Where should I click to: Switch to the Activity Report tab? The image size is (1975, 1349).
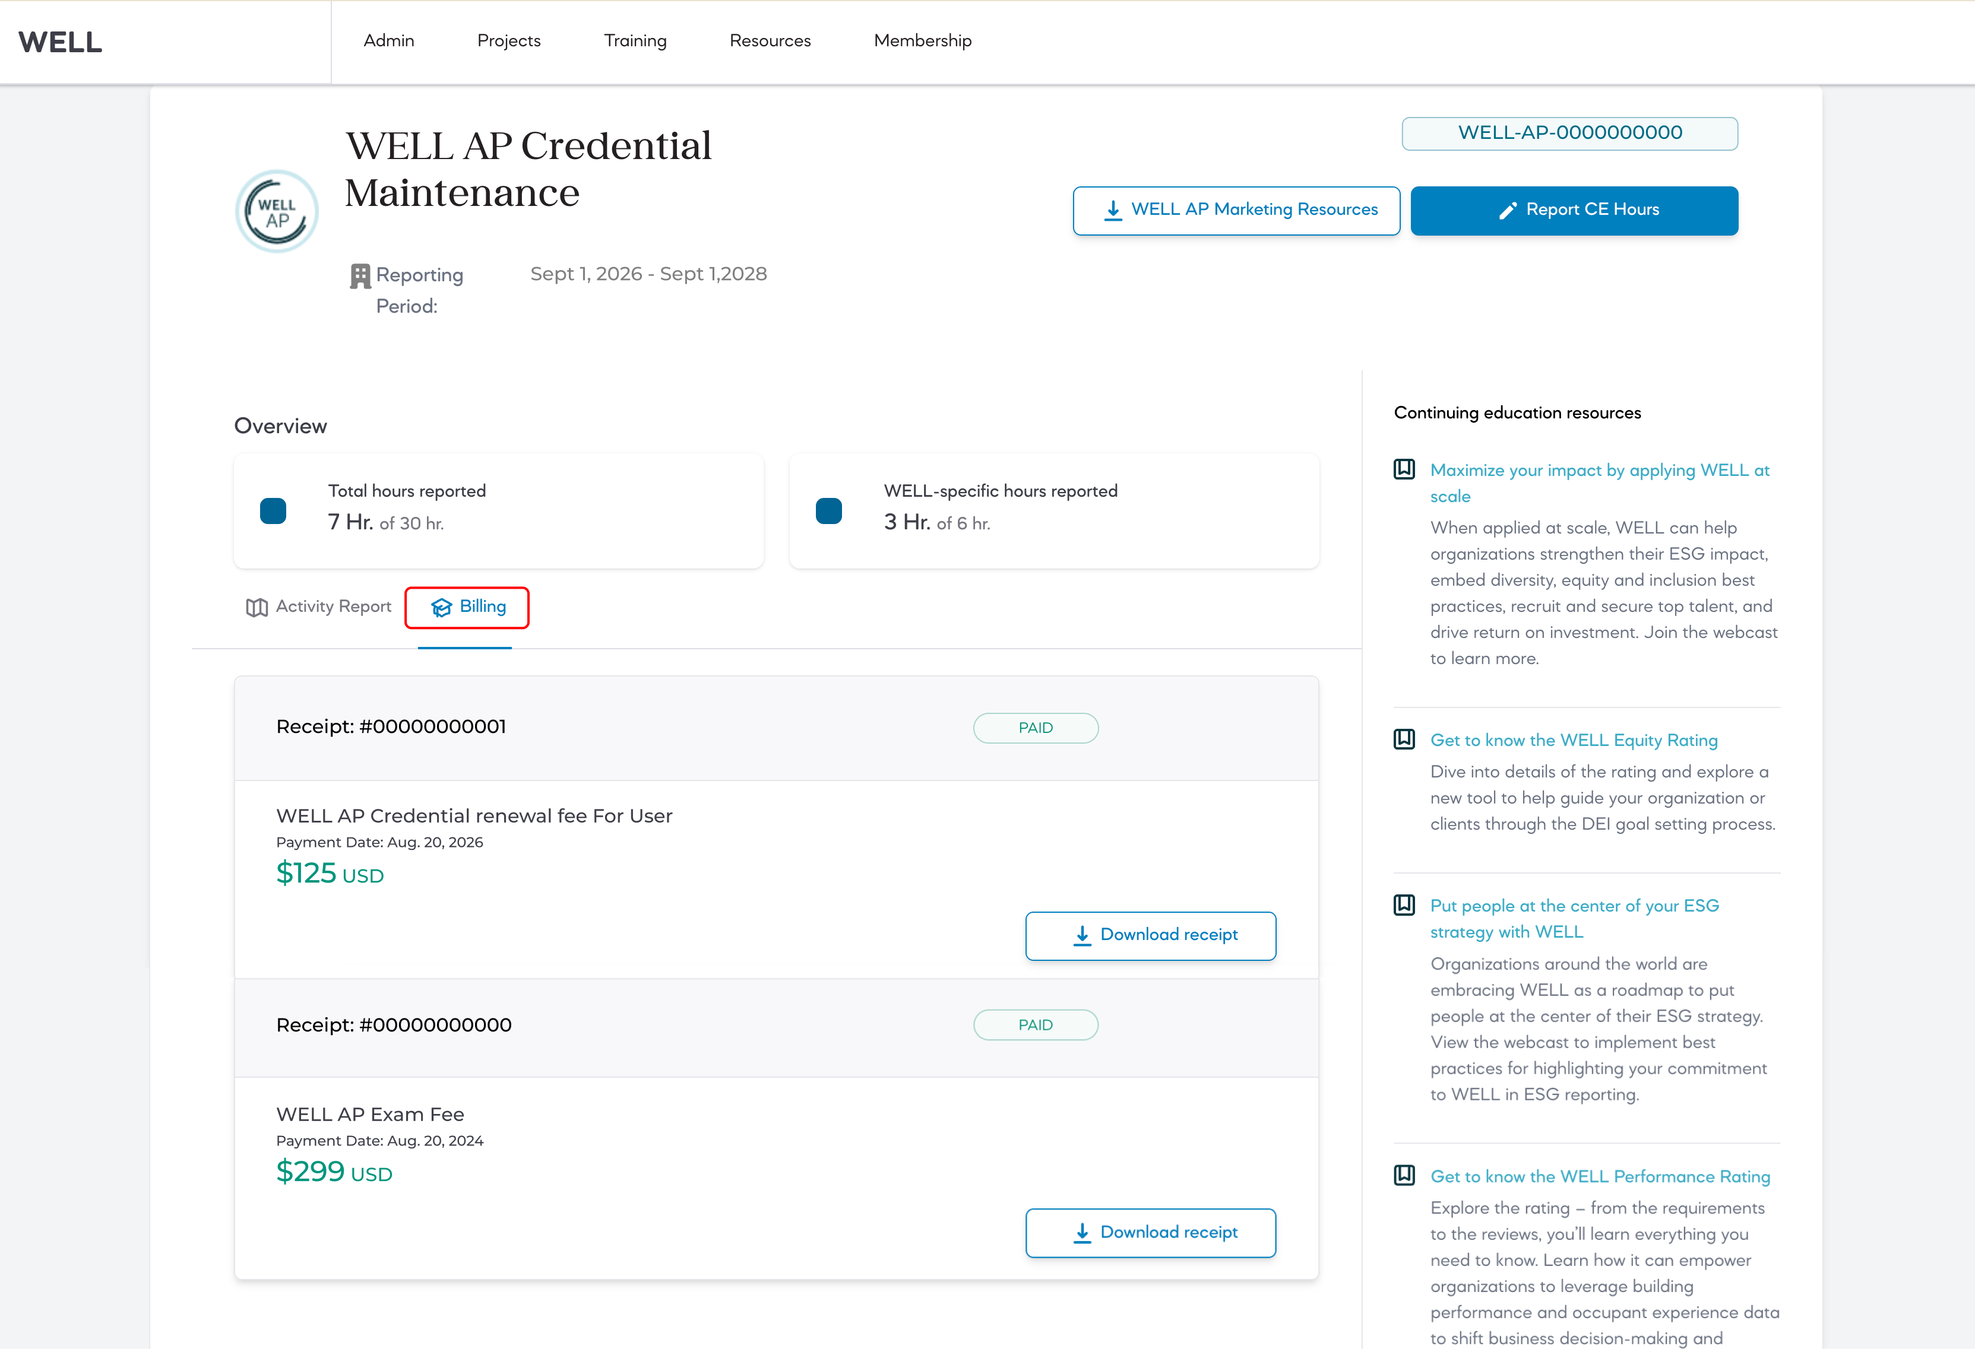tap(319, 607)
